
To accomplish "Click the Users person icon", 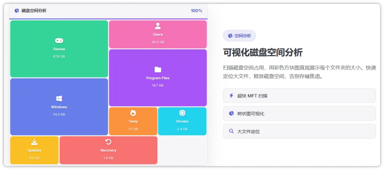I will 158,26.
